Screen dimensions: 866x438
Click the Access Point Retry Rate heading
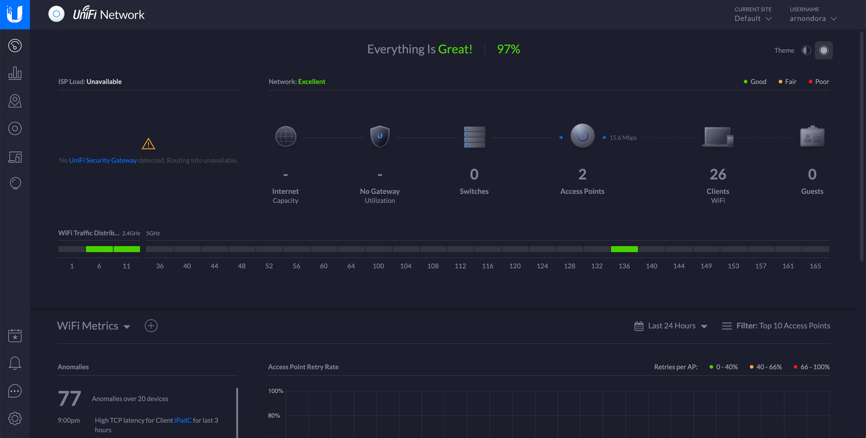(x=303, y=367)
